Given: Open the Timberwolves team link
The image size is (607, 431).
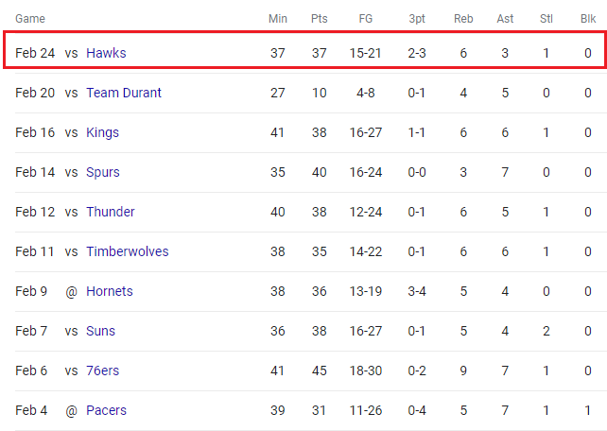Looking at the screenshot, I should pos(128,251).
